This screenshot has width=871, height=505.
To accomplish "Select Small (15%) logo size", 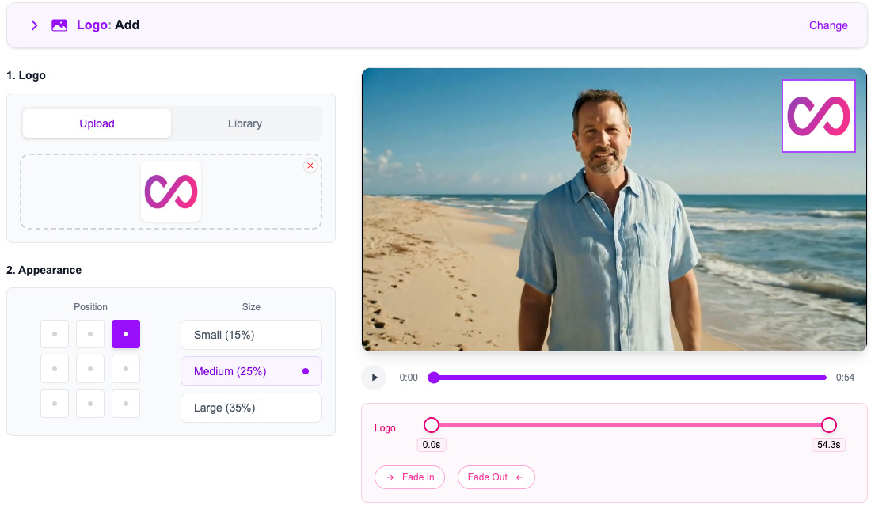I will (251, 335).
